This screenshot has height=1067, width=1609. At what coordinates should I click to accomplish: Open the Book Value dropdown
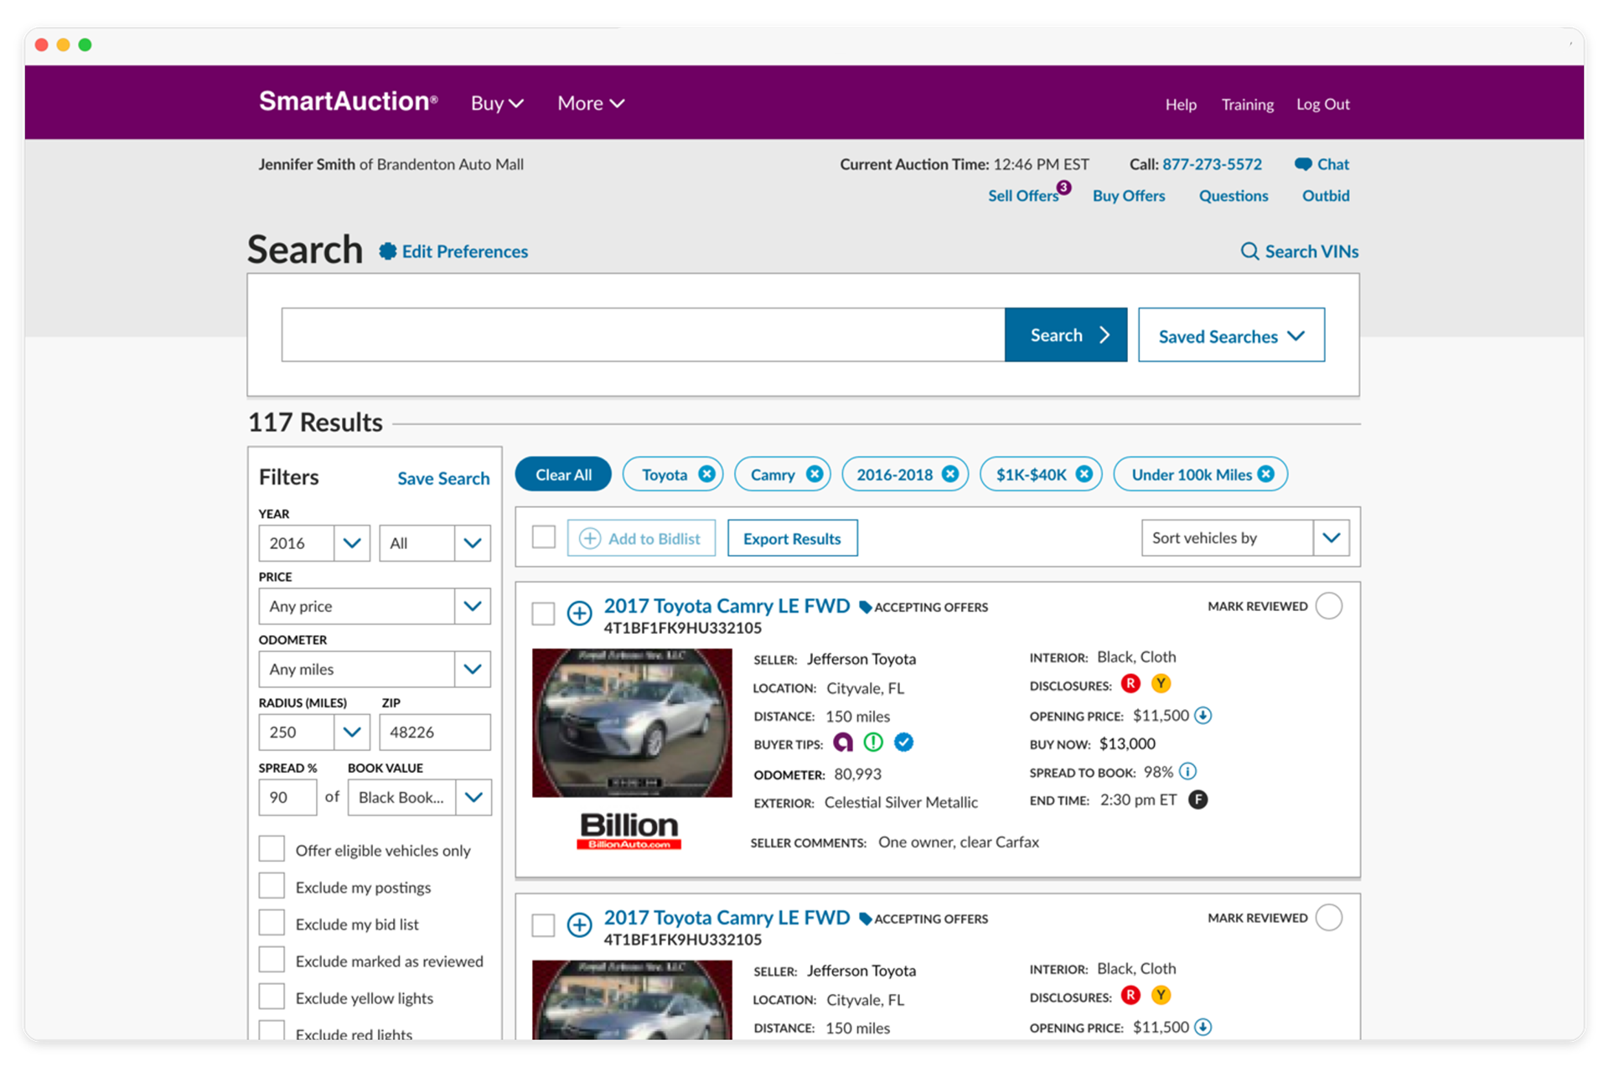pyautogui.click(x=420, y=797)
